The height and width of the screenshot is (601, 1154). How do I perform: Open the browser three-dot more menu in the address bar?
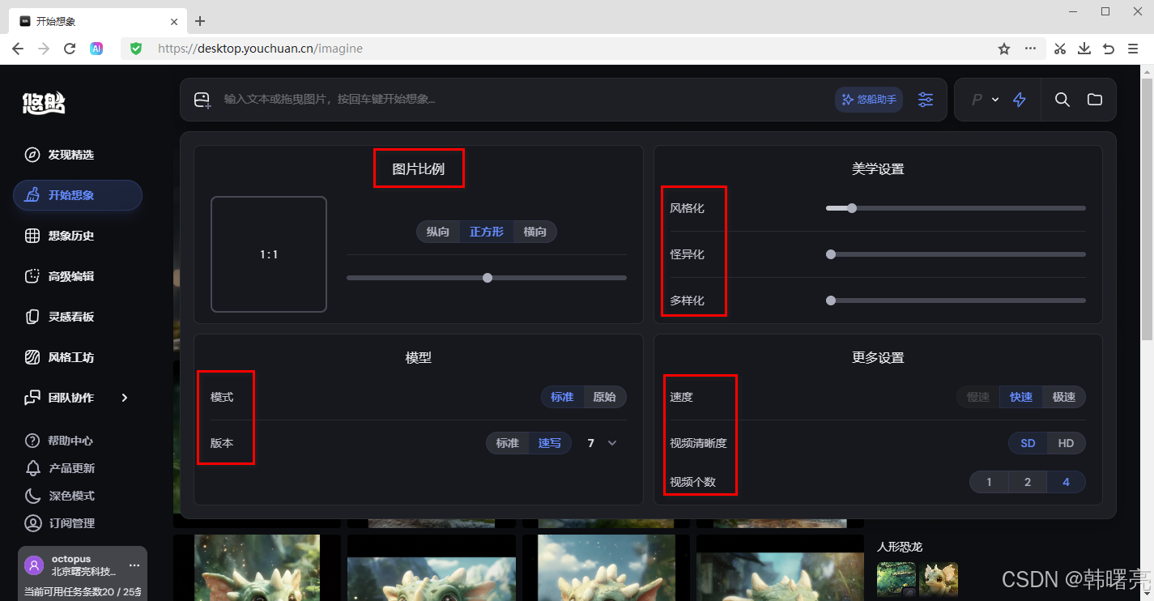1030,49
